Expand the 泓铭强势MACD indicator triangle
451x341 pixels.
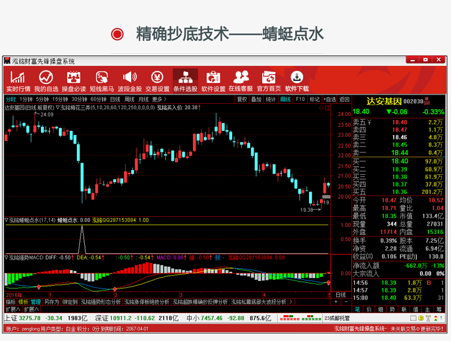point(7,258)
